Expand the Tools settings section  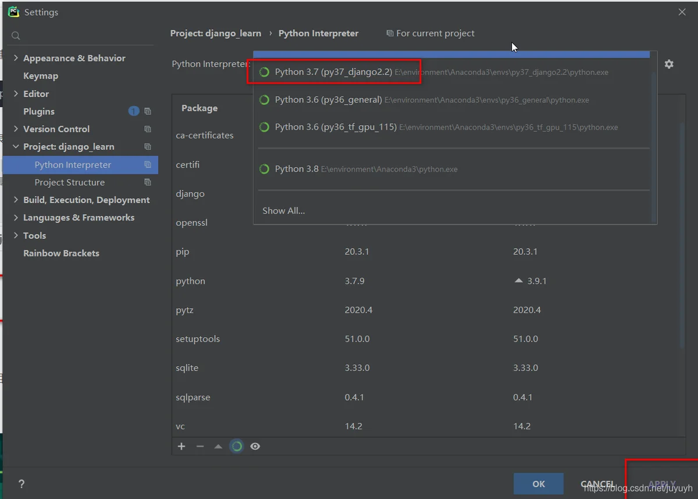click(16, 236)
